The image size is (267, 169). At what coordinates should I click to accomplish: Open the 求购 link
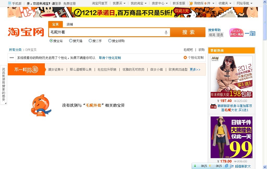(202, 50)
